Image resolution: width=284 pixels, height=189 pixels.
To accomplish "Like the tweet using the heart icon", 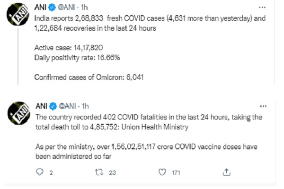I will click(163, 172).
